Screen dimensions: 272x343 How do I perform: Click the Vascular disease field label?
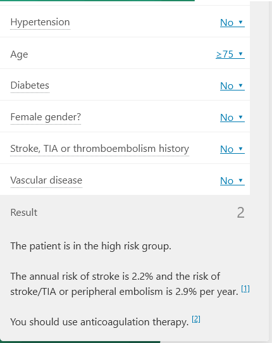click(x=46, y=180)
